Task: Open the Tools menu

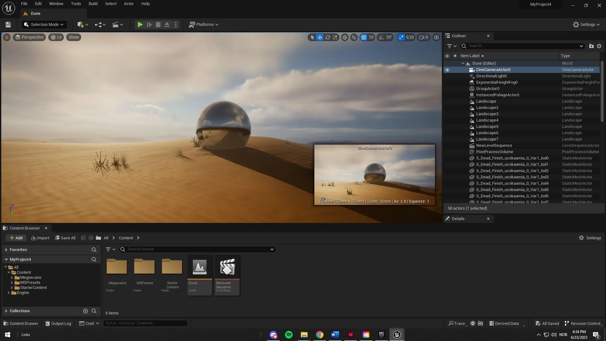Action: [76, 4]
